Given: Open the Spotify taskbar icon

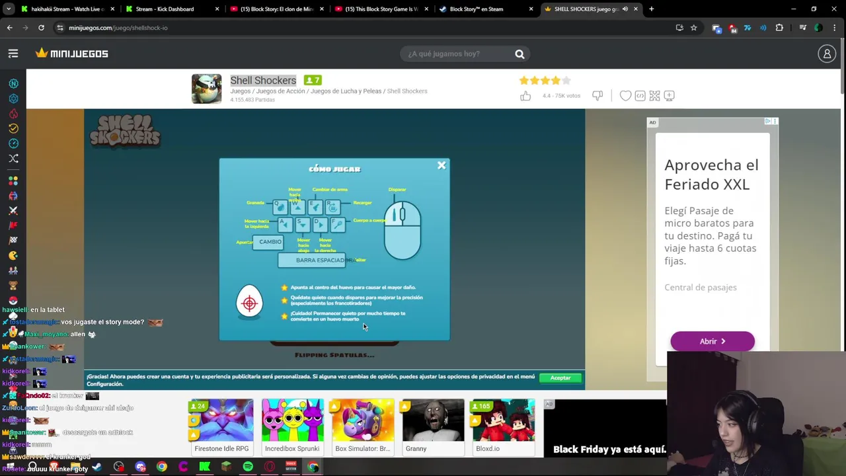Looking at the screenshot, I should click(x=248, y=467).
